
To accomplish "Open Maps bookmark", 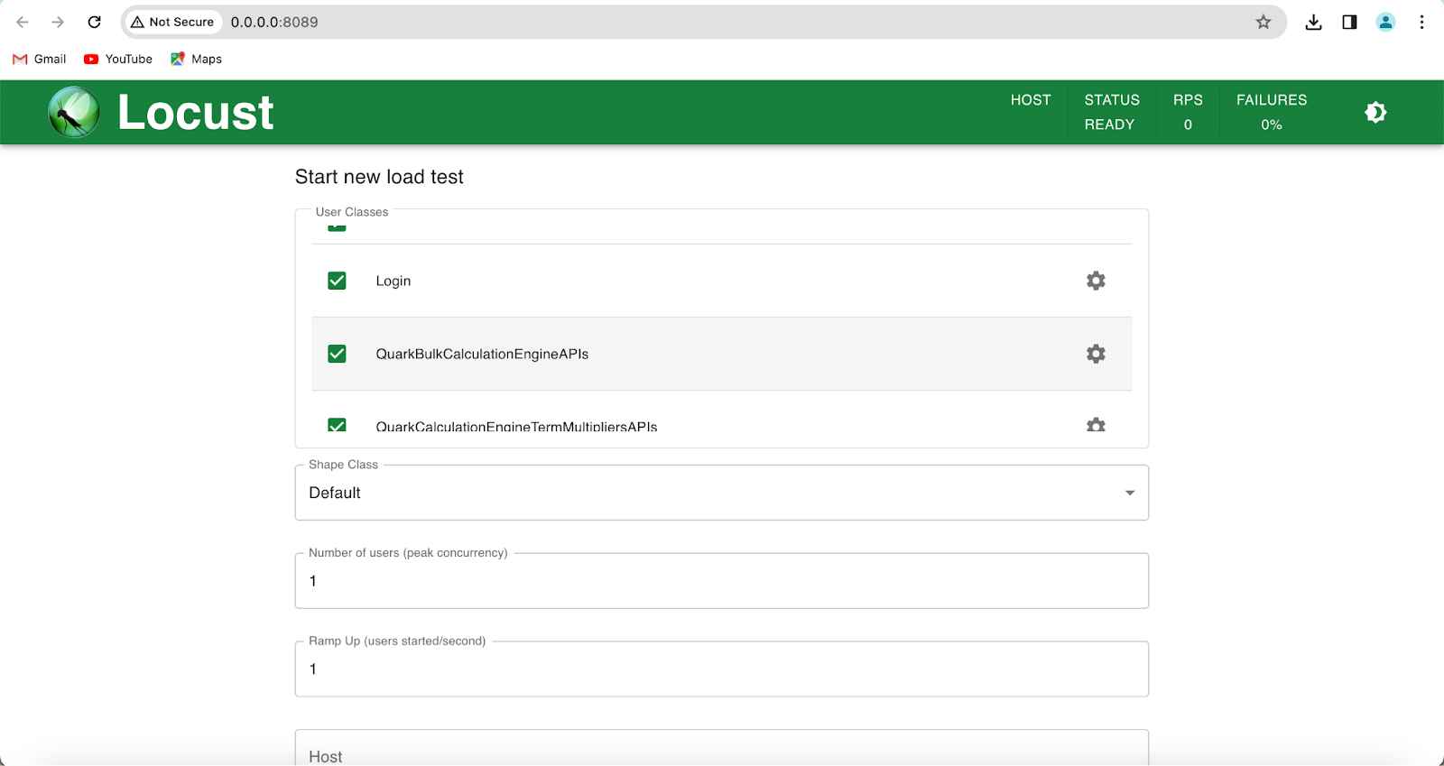I will (196, 59).
